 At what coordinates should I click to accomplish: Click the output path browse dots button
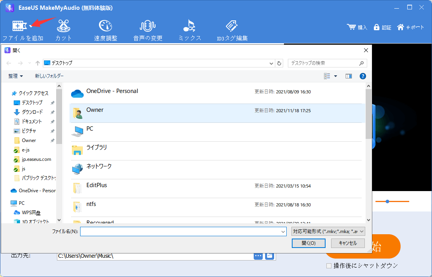[x=258, y=256]
